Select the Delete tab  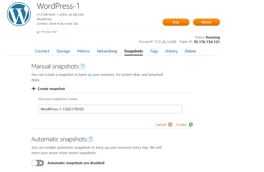pyautogui.click(x=190, y=51)
